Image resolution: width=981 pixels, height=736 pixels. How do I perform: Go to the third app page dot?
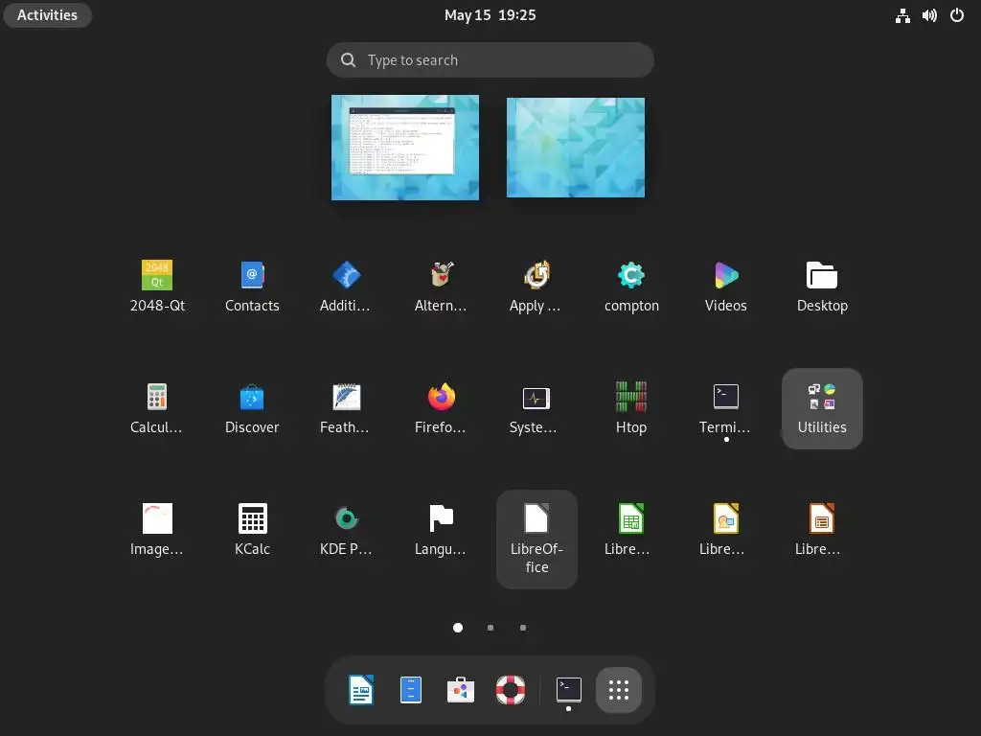(x=523, y=628)
